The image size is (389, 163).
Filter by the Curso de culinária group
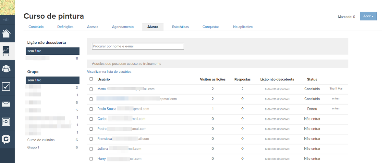point(41,140)
